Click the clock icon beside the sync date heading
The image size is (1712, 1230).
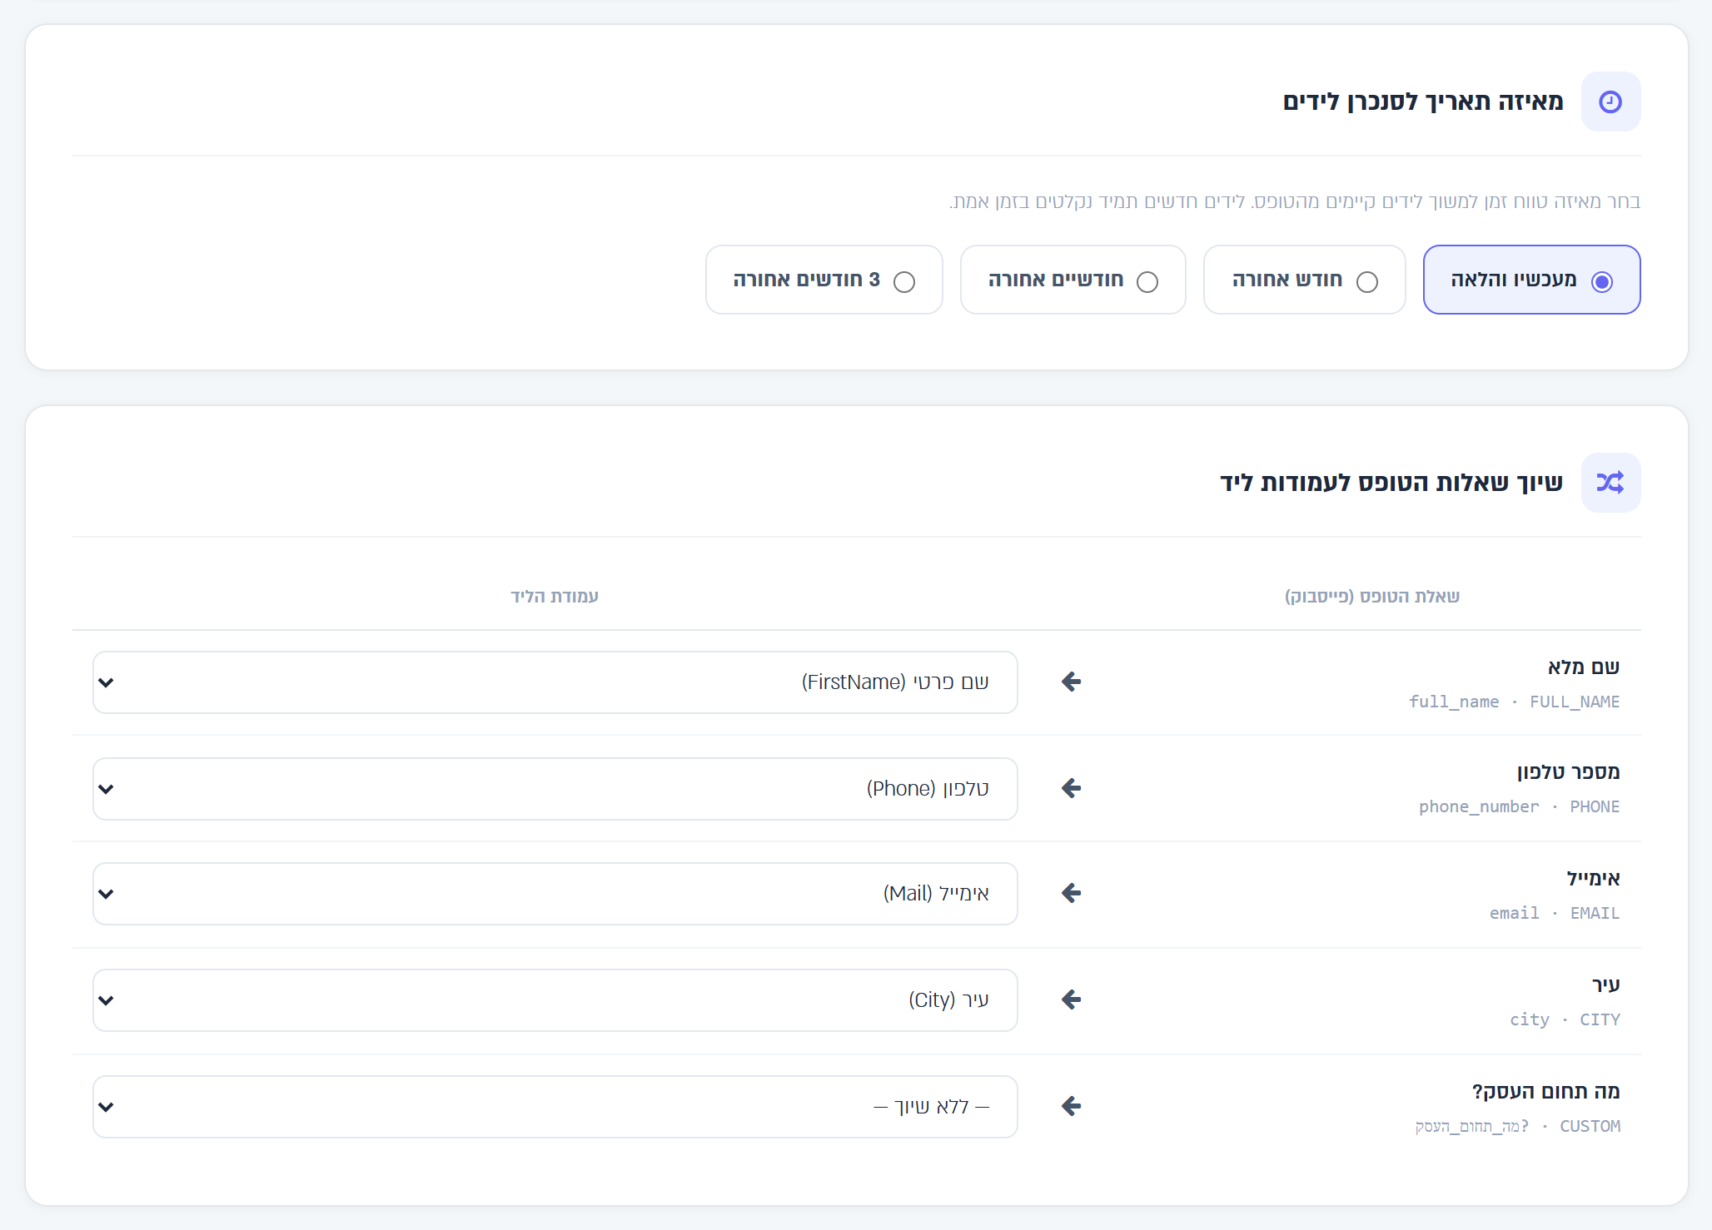(1610, 102)
